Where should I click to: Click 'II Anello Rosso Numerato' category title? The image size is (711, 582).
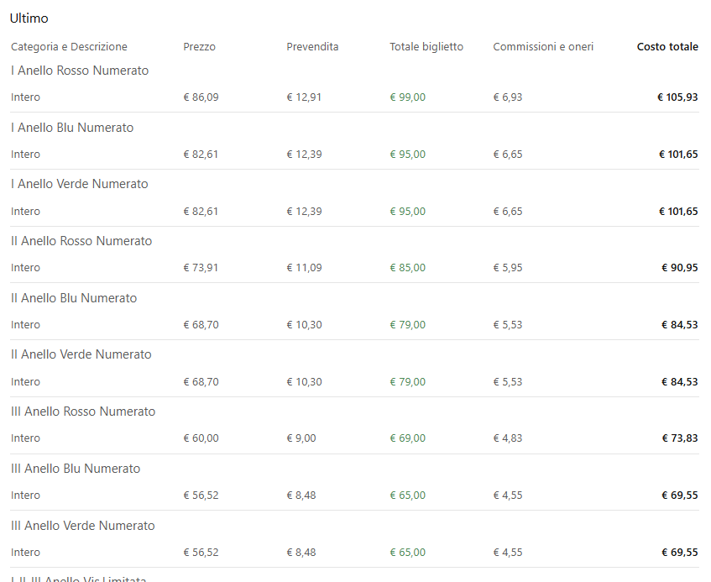click(81, 241)
